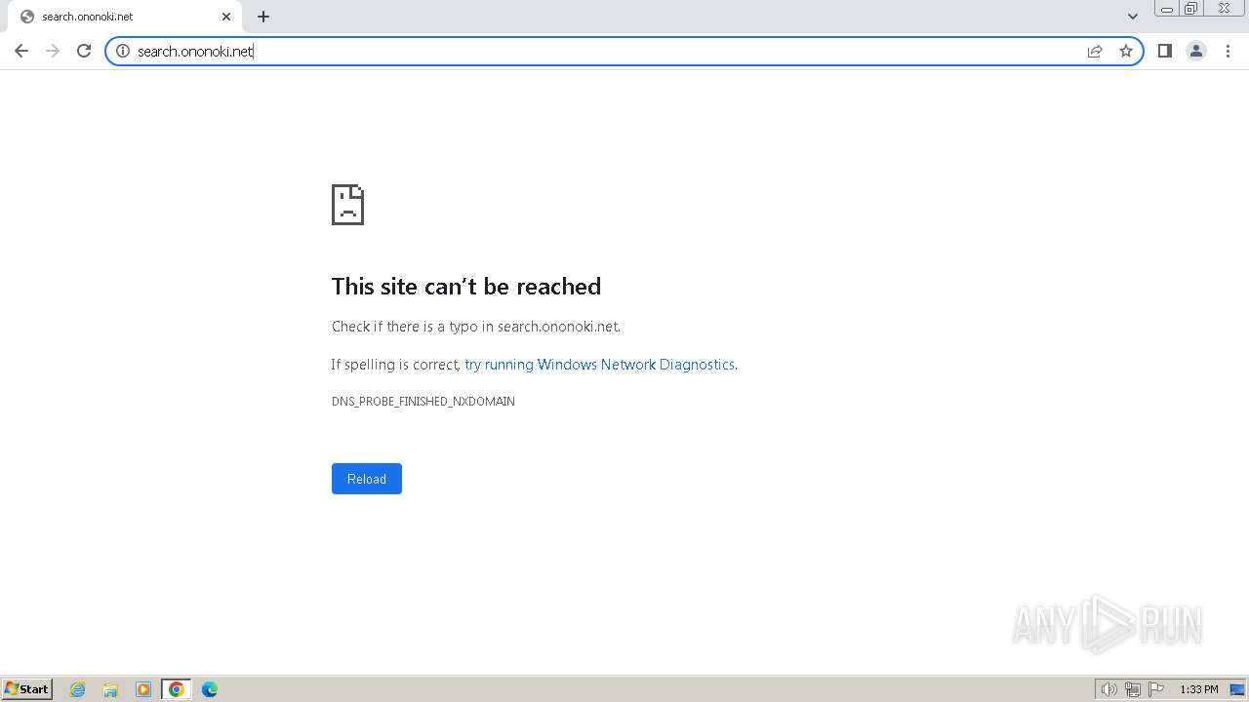
Task: Restore down the Chrome window
Action: click(1191, 9)
